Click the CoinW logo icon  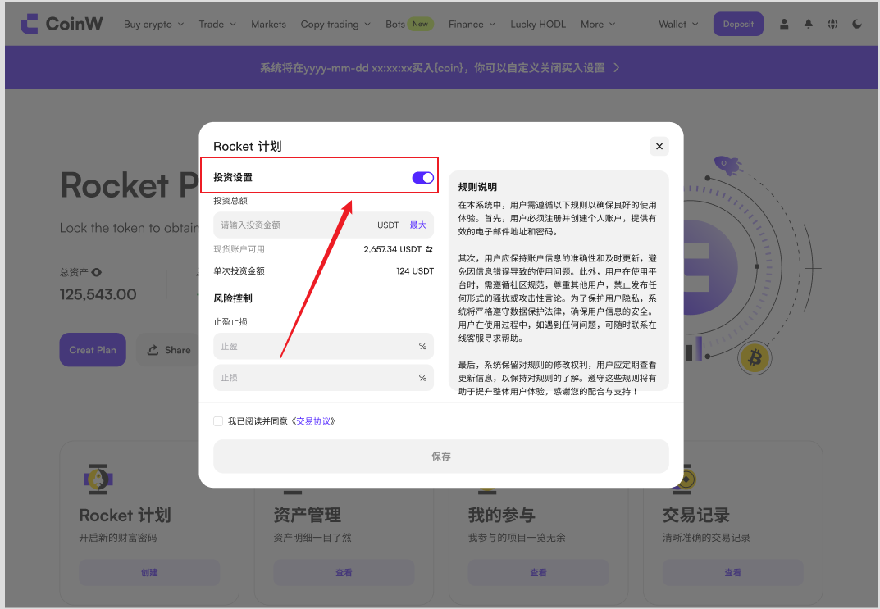tap(29, 24)
